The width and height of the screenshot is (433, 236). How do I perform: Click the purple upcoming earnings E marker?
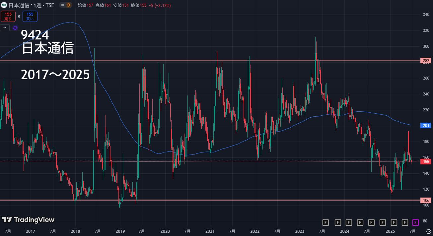coord(415,222)
